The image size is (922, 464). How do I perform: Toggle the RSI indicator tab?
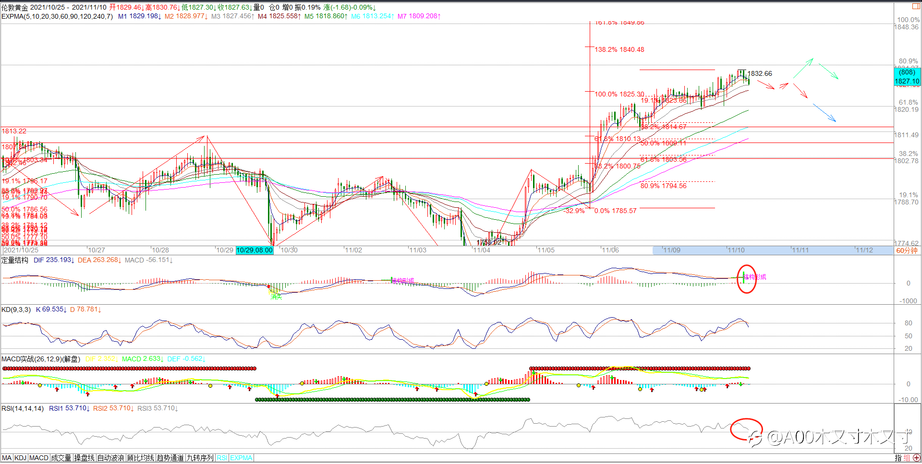(222, 458)
